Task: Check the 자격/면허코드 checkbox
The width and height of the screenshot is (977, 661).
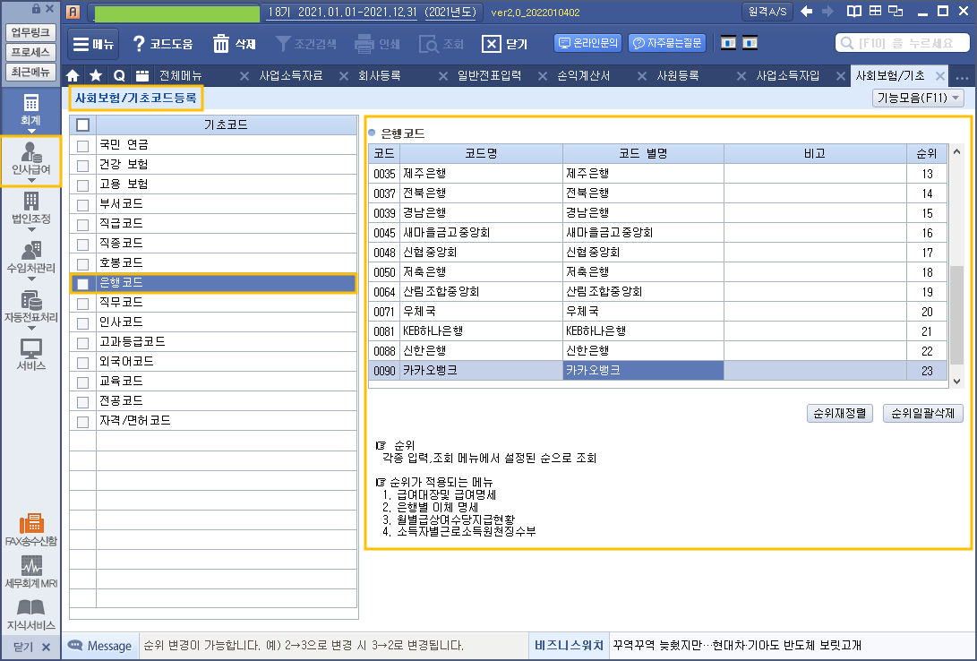Action: 83,422
